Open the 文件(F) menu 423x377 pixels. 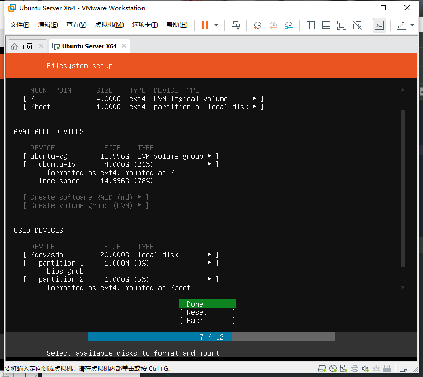point(20,25)
